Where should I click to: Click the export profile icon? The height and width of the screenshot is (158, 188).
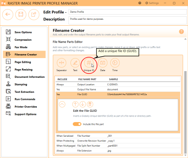coord(34,14)
